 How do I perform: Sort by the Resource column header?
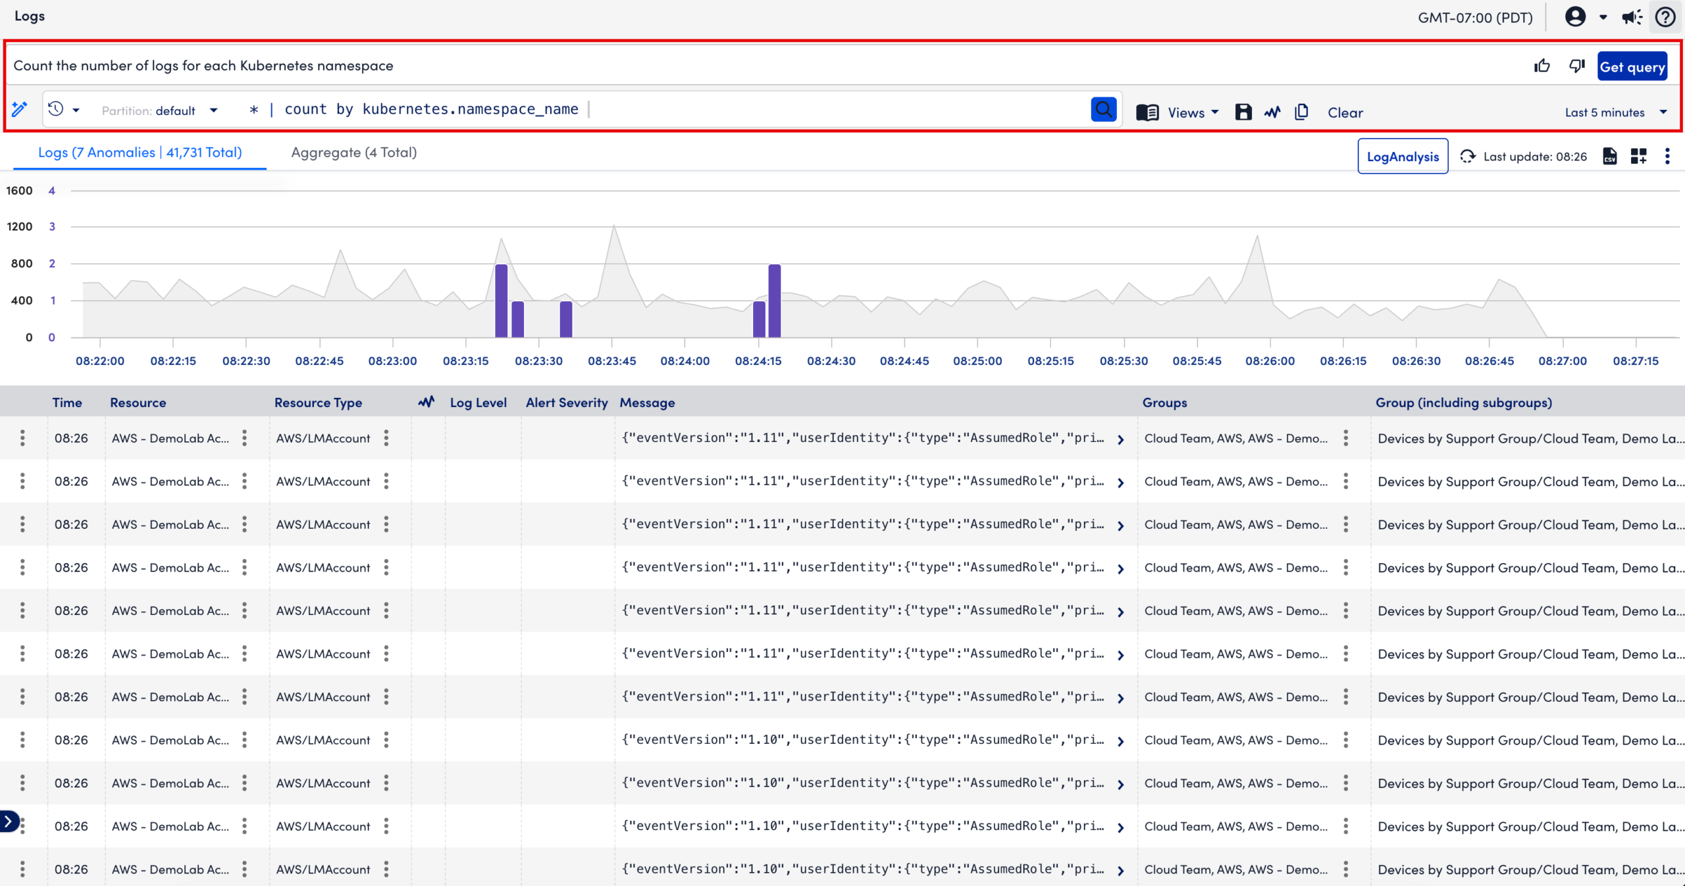click(138, 403)
